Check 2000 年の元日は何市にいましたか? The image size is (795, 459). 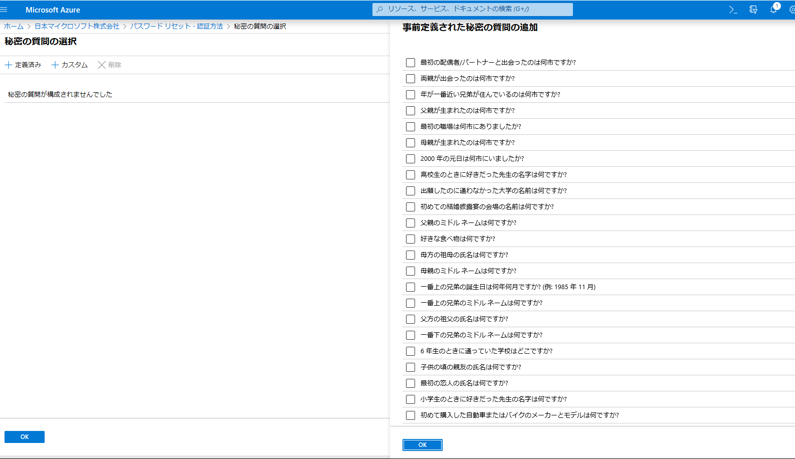click(x=411, y=159)
